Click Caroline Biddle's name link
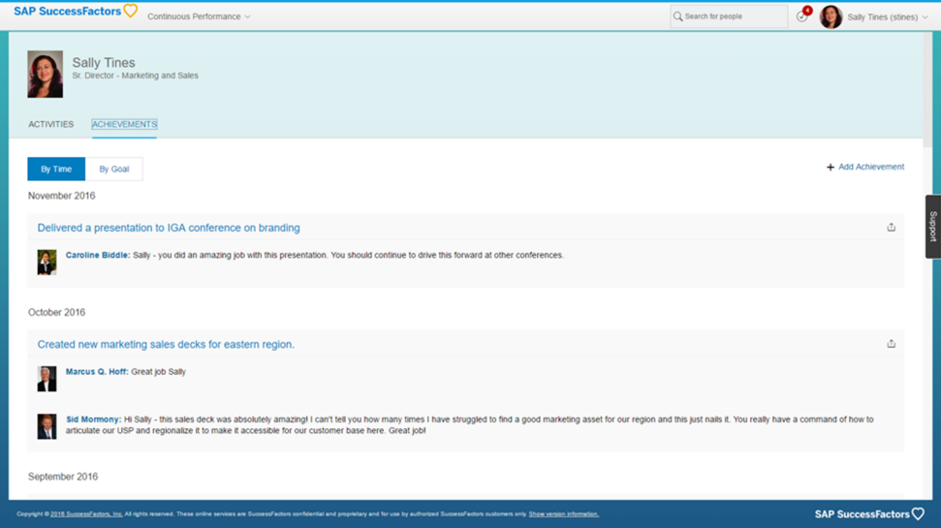 coord(98,255)
